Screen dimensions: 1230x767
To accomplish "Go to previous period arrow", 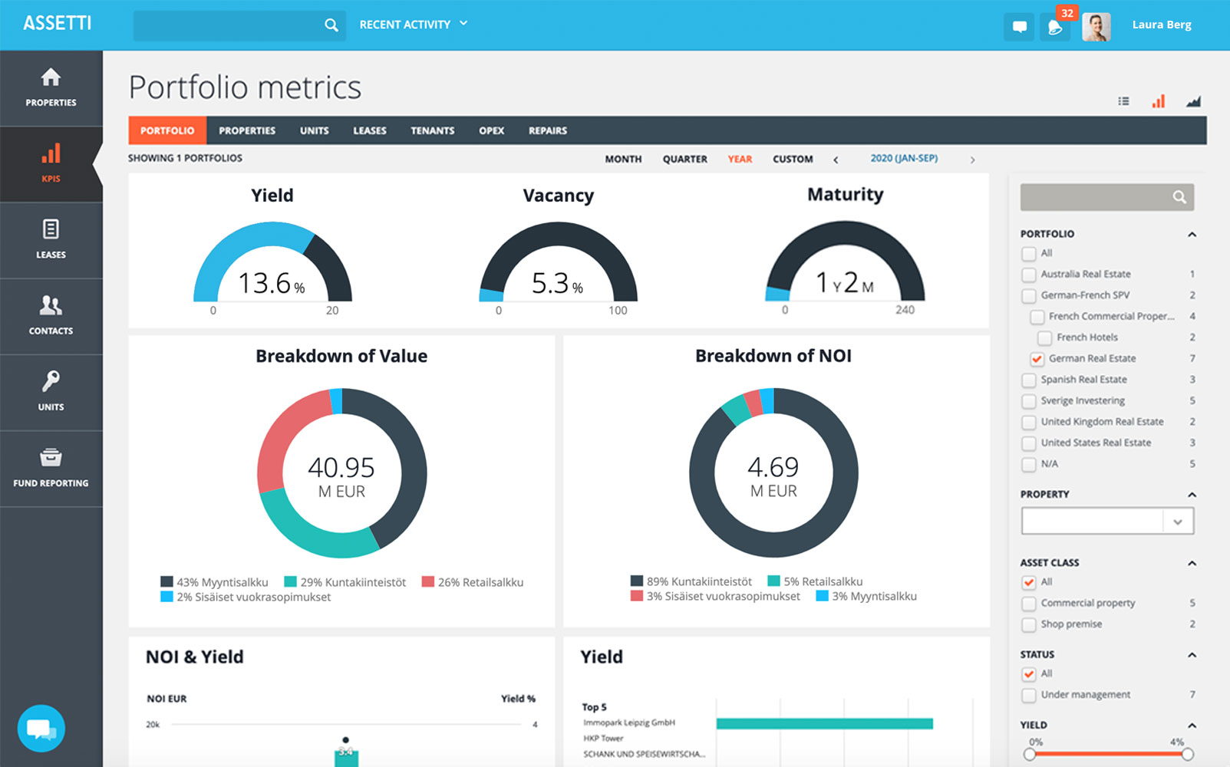I will pos(836,160).
